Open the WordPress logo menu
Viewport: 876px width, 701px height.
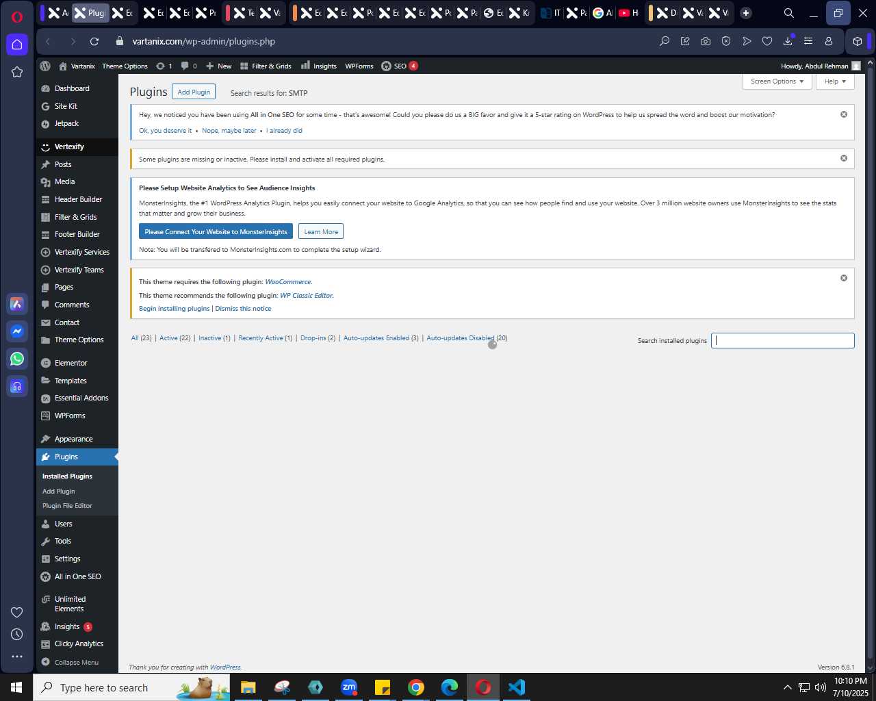click(x=45, y=66)
